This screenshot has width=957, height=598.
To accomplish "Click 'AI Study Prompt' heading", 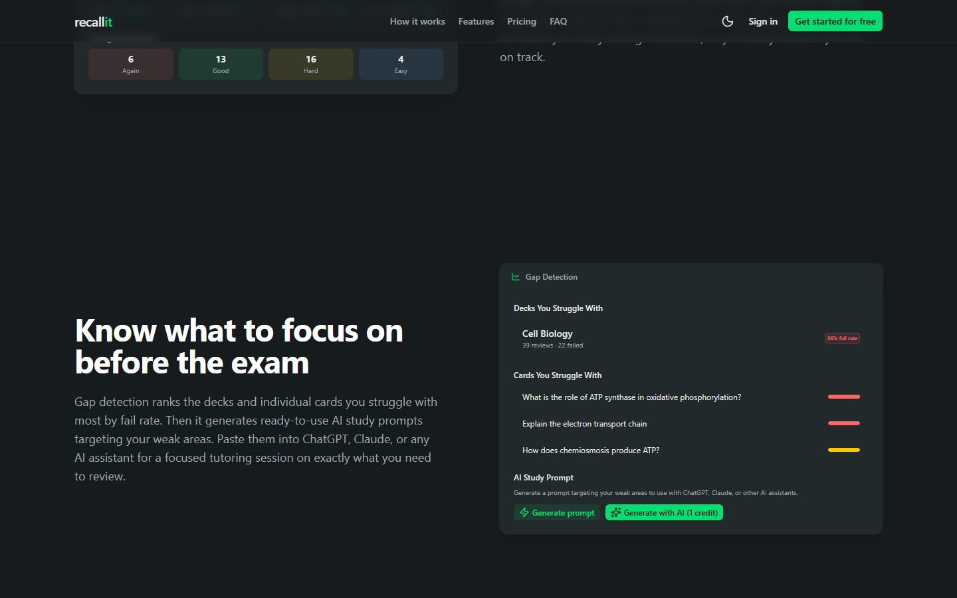I will (544, 478).
